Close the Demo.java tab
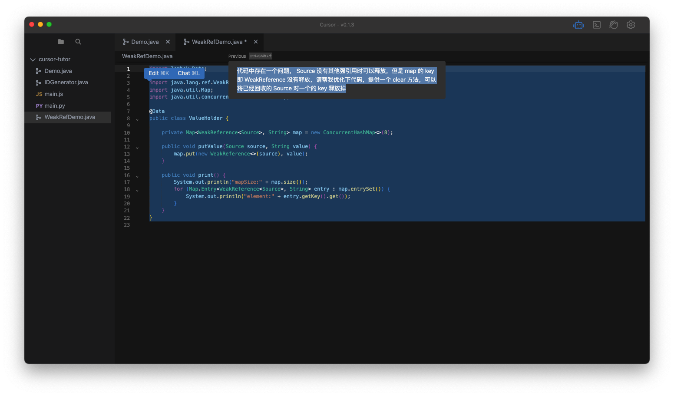Screen dimensions: 674x396 (168, 42)
